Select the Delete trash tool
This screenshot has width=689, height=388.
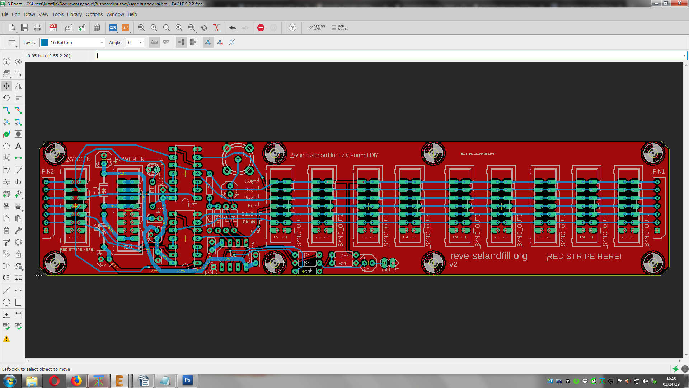(6, 230)
